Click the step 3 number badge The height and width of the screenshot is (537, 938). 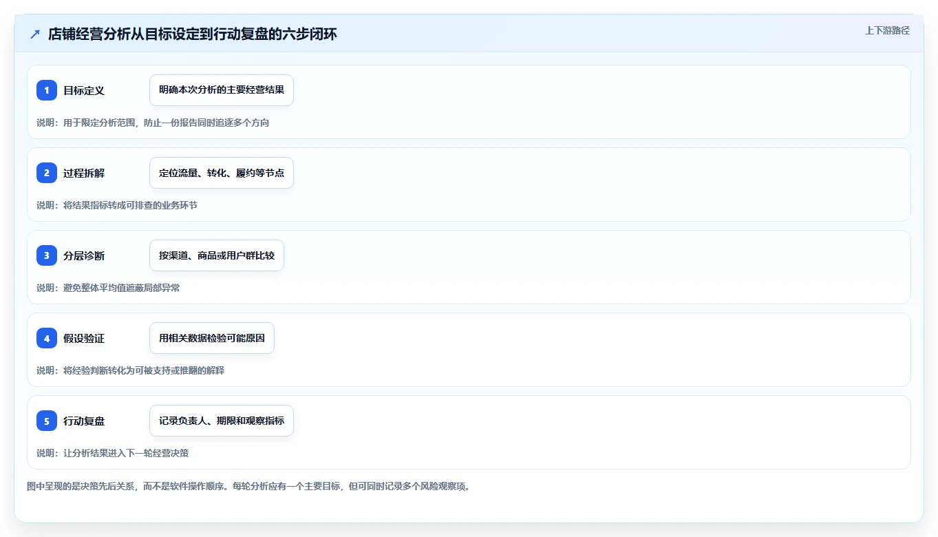(x=47, y=255)
